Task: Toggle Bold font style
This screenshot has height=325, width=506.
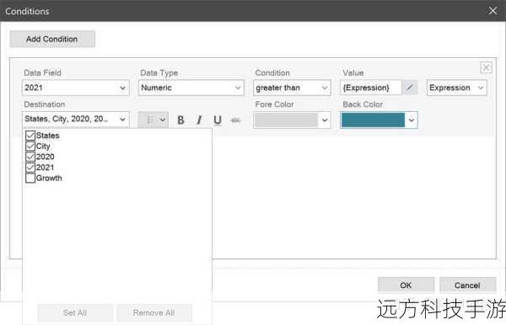Action: (180, 120)
